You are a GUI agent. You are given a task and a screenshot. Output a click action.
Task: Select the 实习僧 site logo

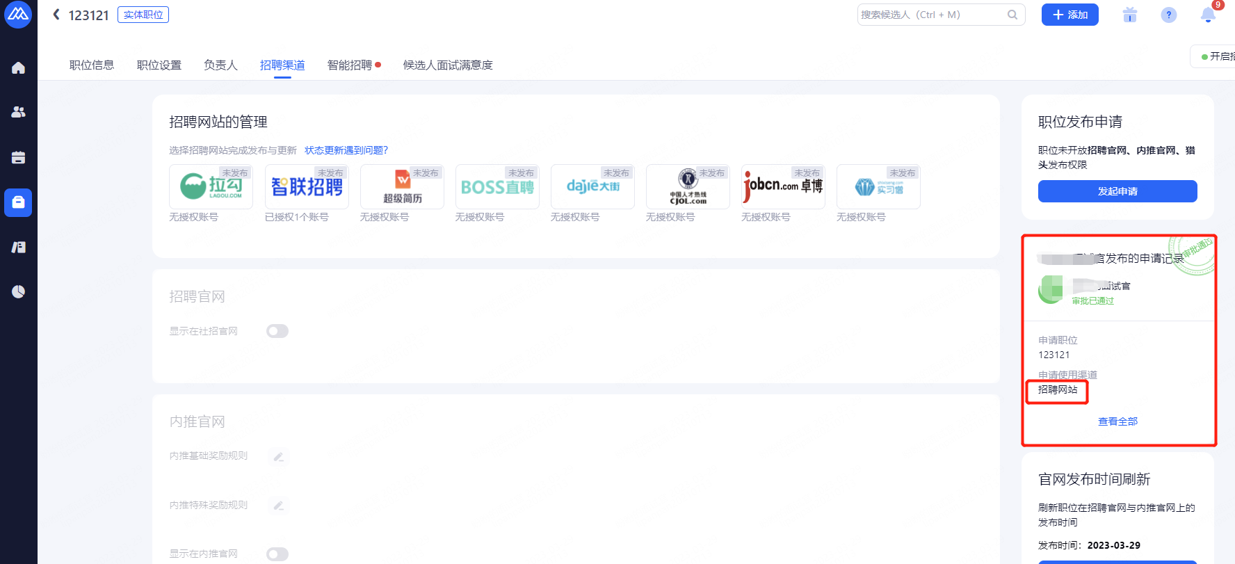tap(878, 186)
